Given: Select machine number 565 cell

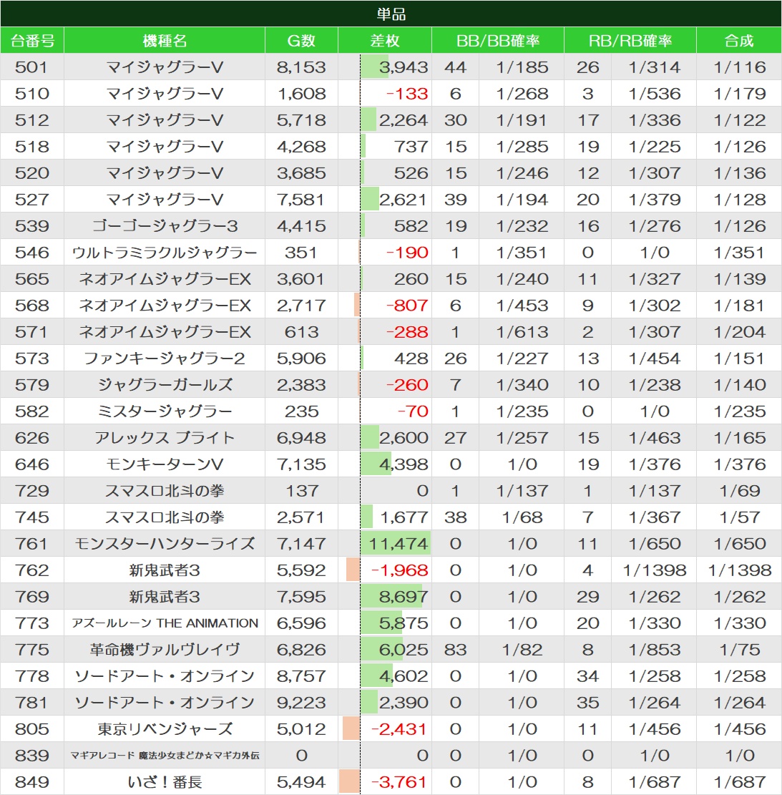Looking at the screenshot, I should pos(32,279).
